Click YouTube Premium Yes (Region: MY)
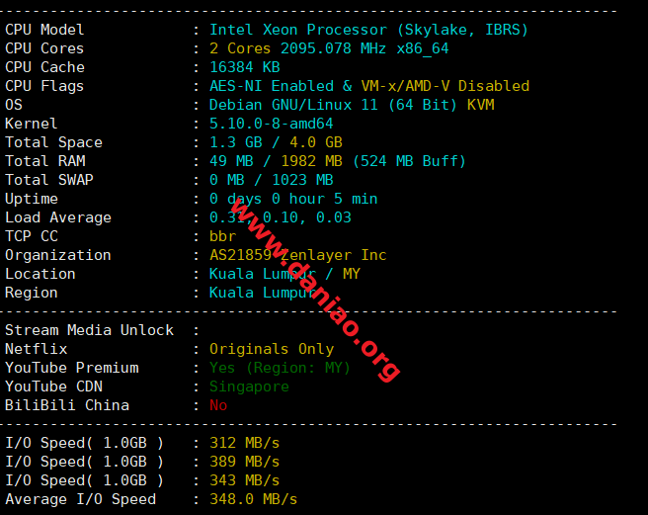The image size is (648, 515). (x=280, y=368)
